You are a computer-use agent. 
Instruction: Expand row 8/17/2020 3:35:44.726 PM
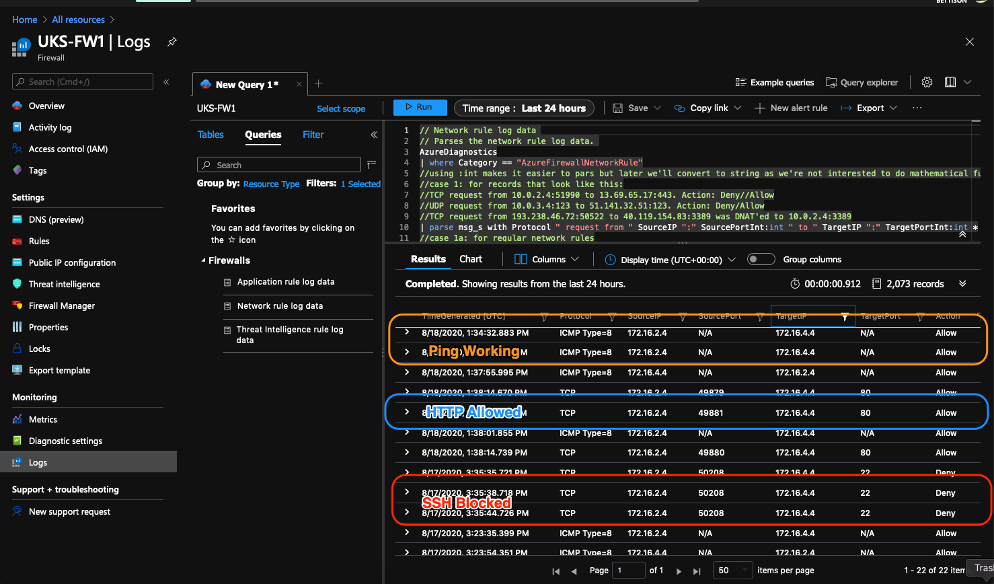pyautogui.click(x=407, y=513)
